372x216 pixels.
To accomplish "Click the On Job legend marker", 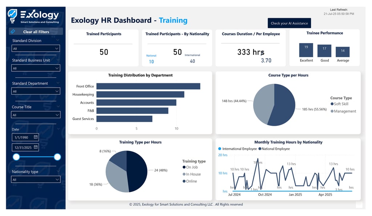I will (185, 167).
